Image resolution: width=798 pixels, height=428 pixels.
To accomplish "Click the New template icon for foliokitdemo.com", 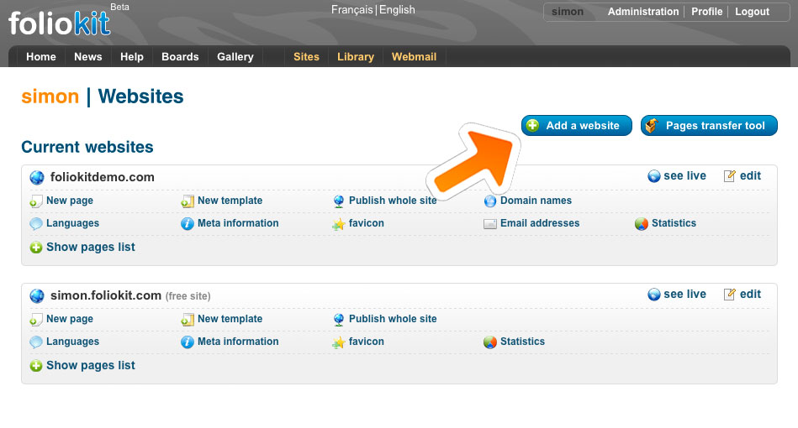I will coord(188,201).
